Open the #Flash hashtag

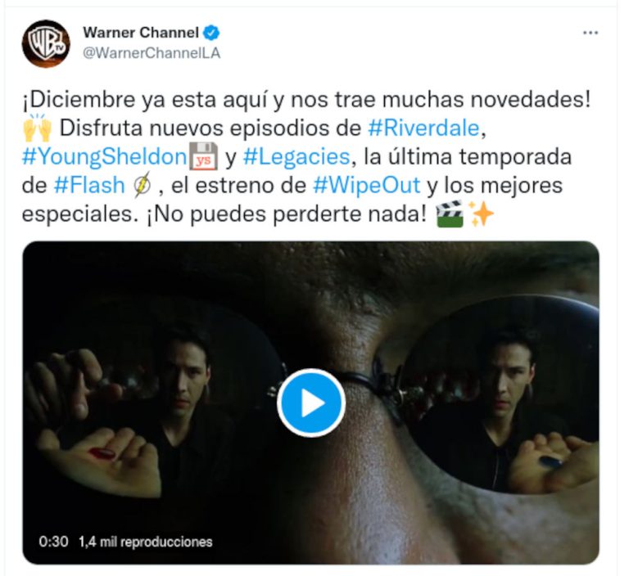[x=89, y=185]
